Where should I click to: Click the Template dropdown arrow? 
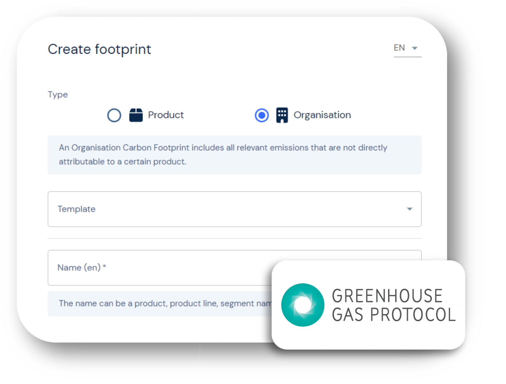409,209
